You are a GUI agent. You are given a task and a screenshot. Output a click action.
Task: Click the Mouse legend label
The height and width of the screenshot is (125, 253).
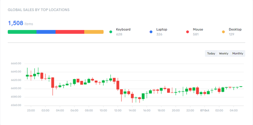pyautogui.click(x=198, y=29)
